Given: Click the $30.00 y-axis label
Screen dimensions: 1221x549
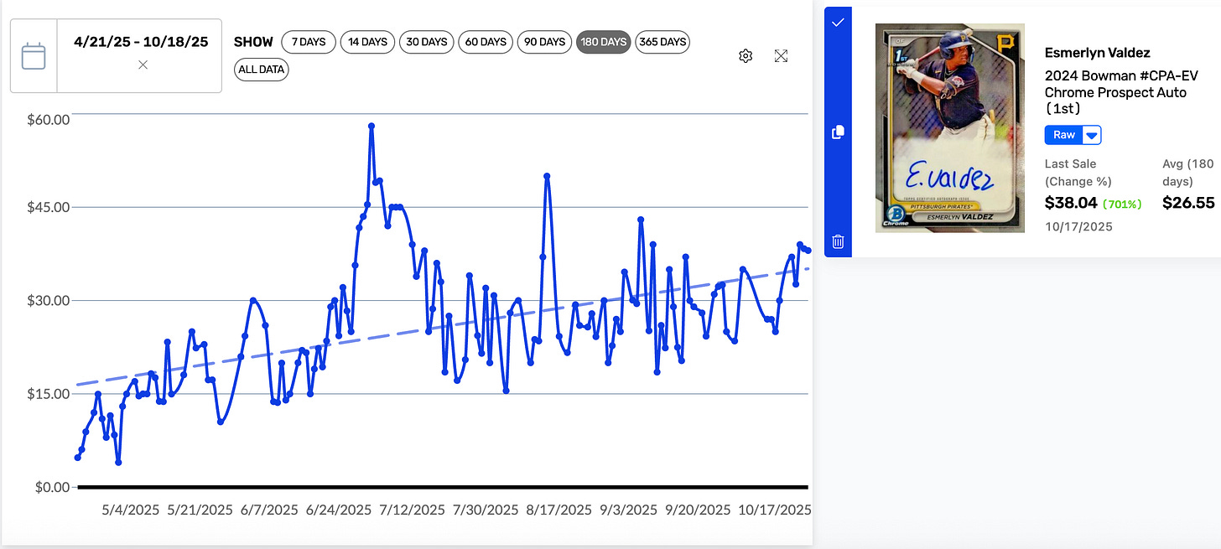Looking at the screenshot, I should [49, 300].
